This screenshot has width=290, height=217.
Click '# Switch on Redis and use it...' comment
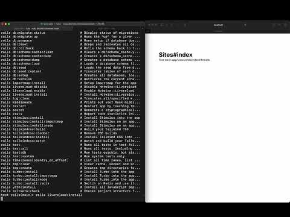tap(110, 183)
